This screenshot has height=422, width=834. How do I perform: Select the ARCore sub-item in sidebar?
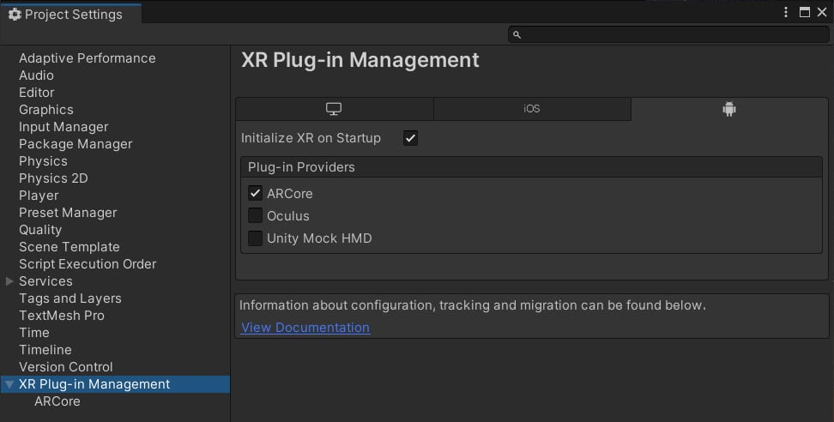pos(57,401)
